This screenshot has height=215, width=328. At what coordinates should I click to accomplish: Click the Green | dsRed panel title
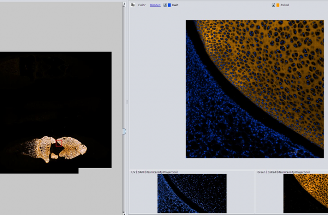point(283,172)
